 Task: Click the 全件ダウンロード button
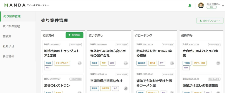click(x=210, y=21)
